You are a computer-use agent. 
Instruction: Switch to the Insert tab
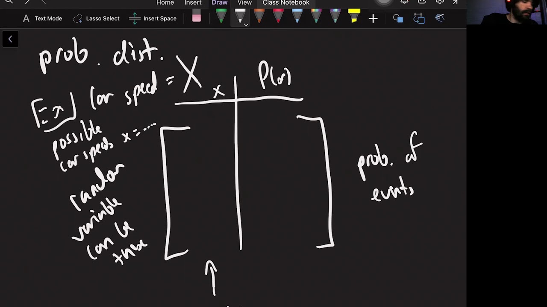(x=193, y=3)
